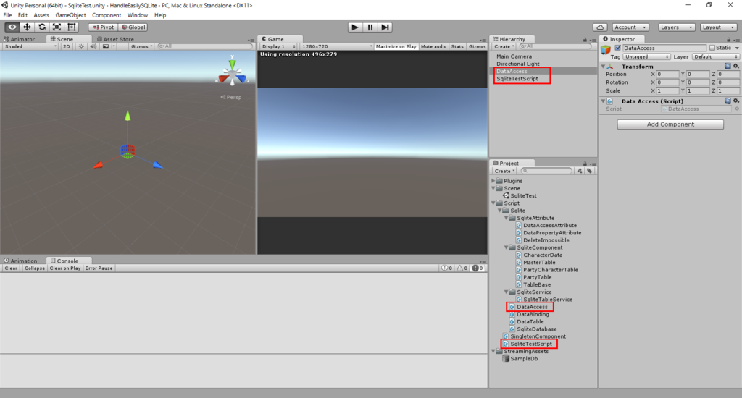Select the SampleDb database asset
This screenshot has height=398, width=742.
point(520,359)
